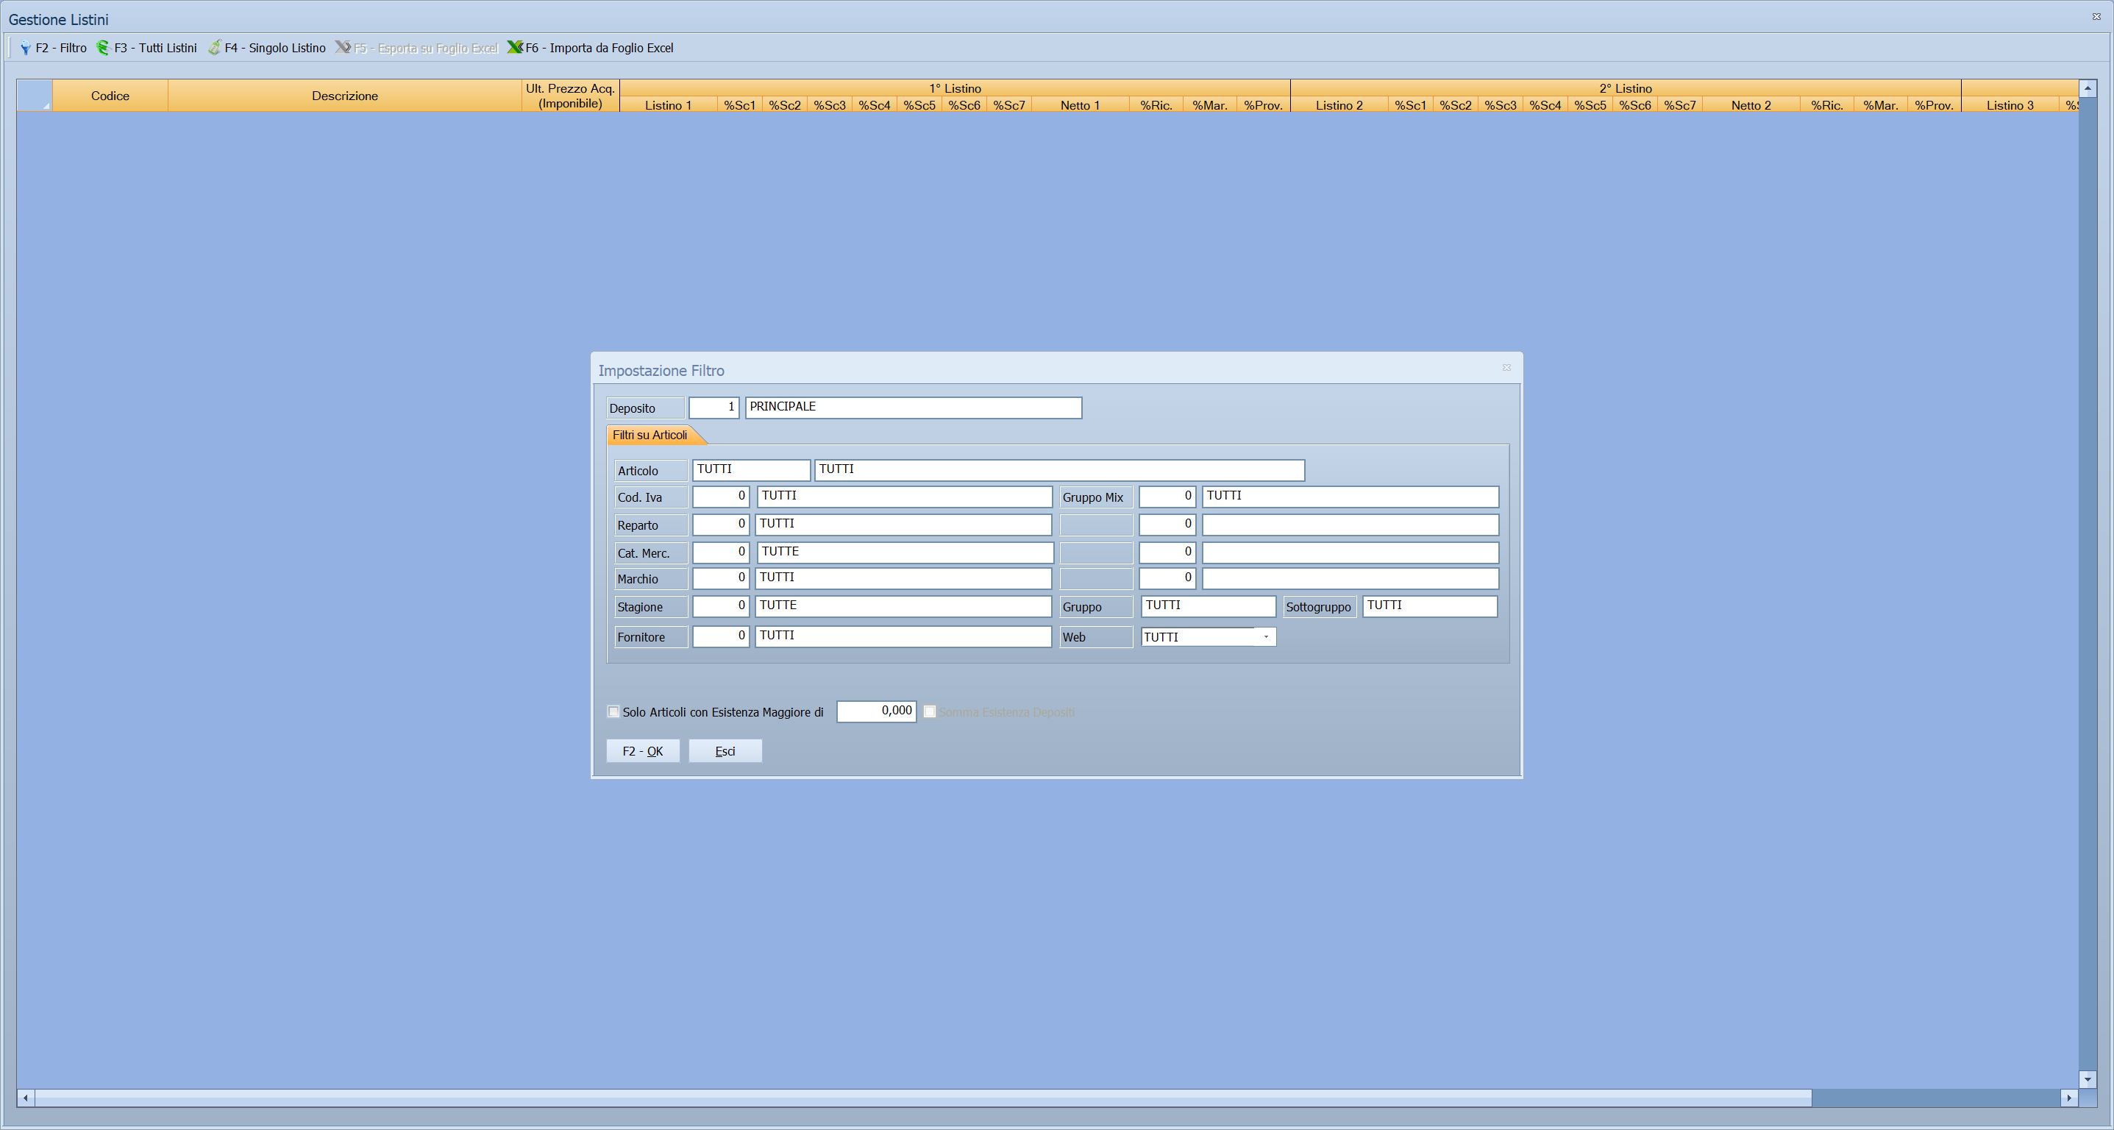Expand the Web dropdown arrow
The image size is (2114, 1130).
point(1265,637)
